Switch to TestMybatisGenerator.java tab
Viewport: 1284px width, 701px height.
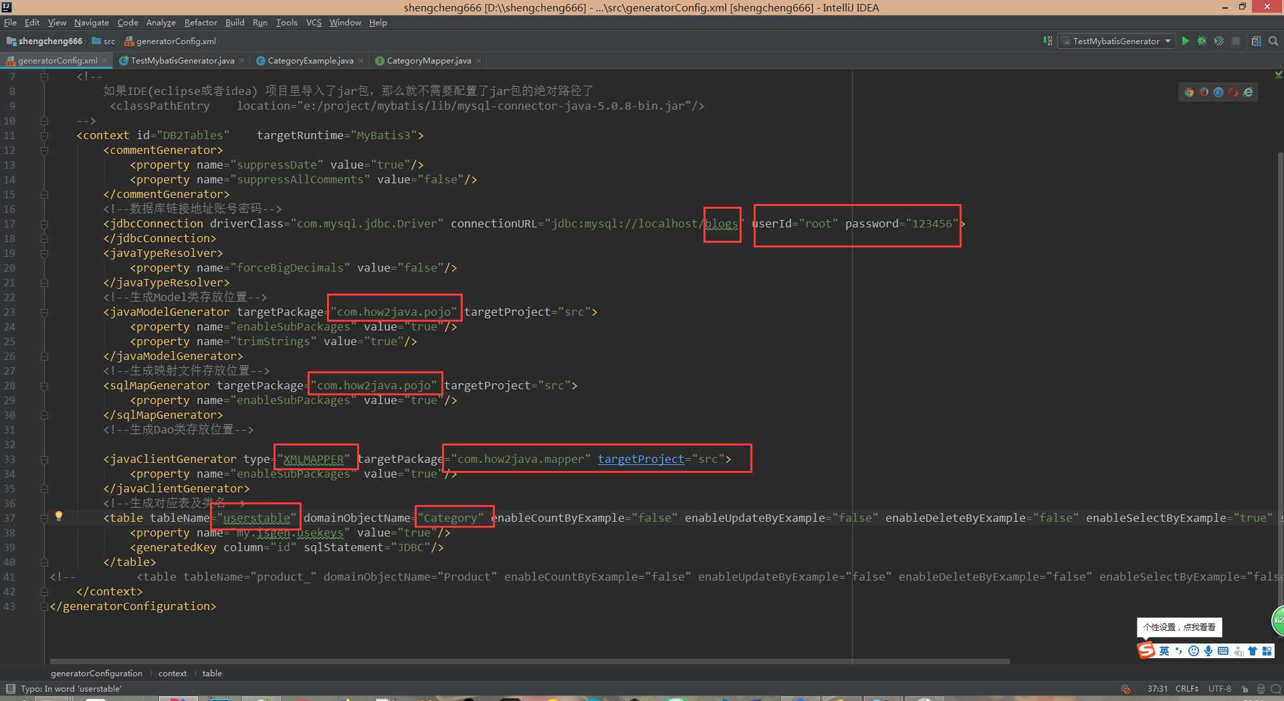point(182,60)
